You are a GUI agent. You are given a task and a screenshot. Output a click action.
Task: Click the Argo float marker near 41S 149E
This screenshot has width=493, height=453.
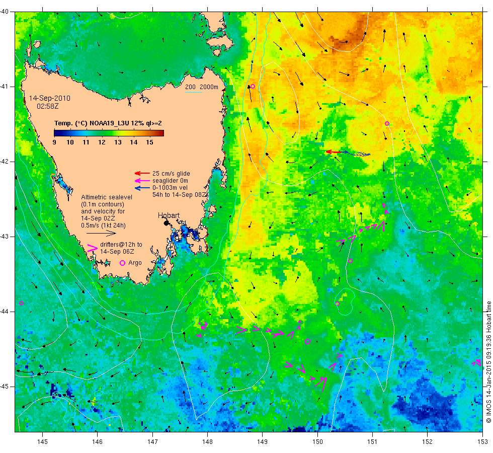click(253, 86)
